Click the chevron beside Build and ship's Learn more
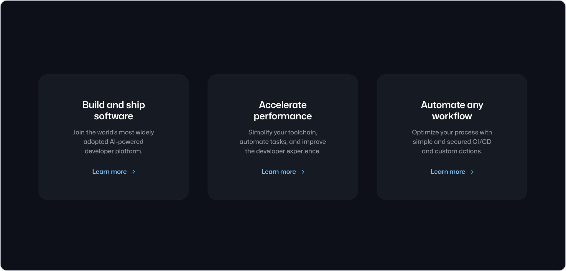Screen dimensions: 566x271 click(134, 172)
